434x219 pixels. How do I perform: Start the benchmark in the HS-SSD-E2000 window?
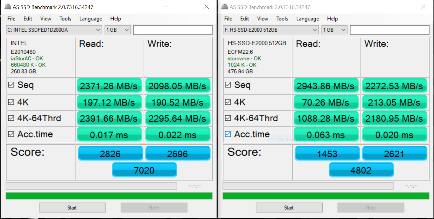click(x=289, y=208)
